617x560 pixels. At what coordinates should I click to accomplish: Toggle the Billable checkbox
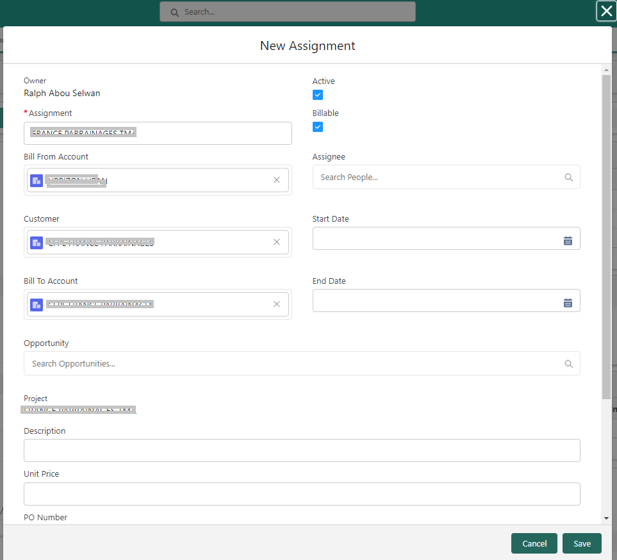click(318, 127)
